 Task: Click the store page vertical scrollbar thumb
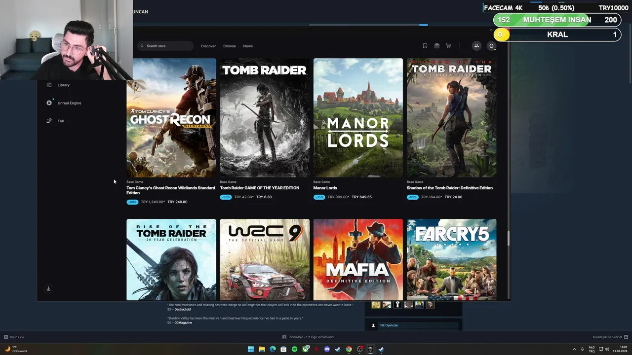[x=508, y=238]
